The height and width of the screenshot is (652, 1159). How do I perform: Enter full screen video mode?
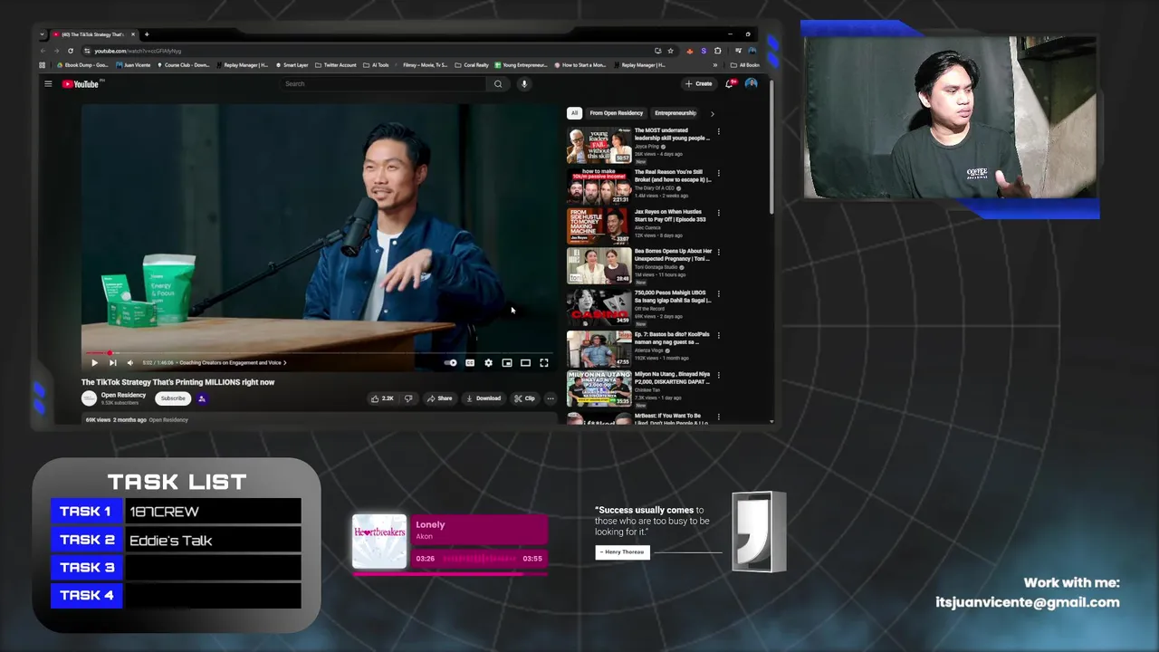point(544,362)
